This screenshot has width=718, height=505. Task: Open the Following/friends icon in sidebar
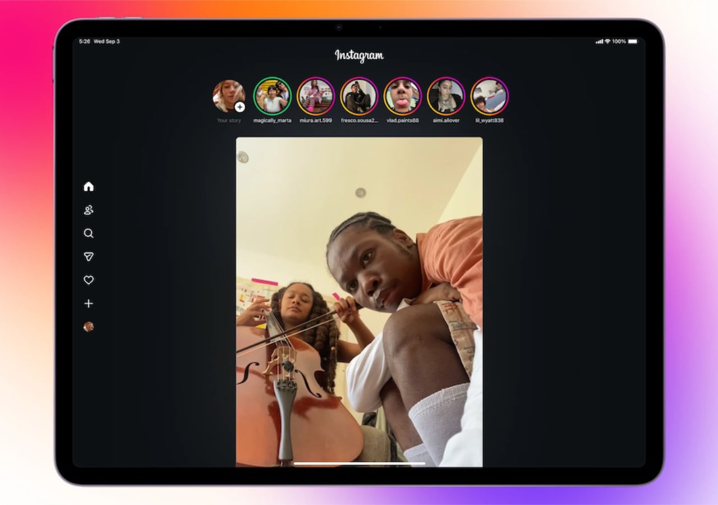89,210
